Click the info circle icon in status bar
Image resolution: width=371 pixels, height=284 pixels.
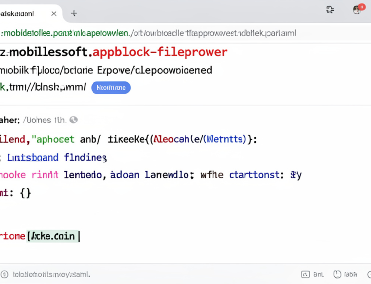pos(4,274)
